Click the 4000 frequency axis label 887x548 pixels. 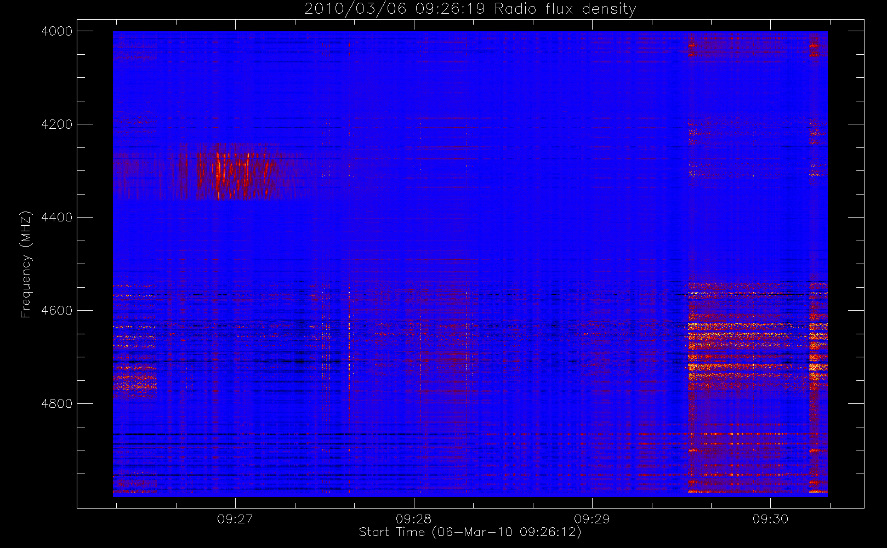pos(56,31)
